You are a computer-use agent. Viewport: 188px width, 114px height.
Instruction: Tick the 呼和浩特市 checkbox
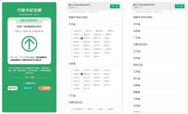[72, 109]
